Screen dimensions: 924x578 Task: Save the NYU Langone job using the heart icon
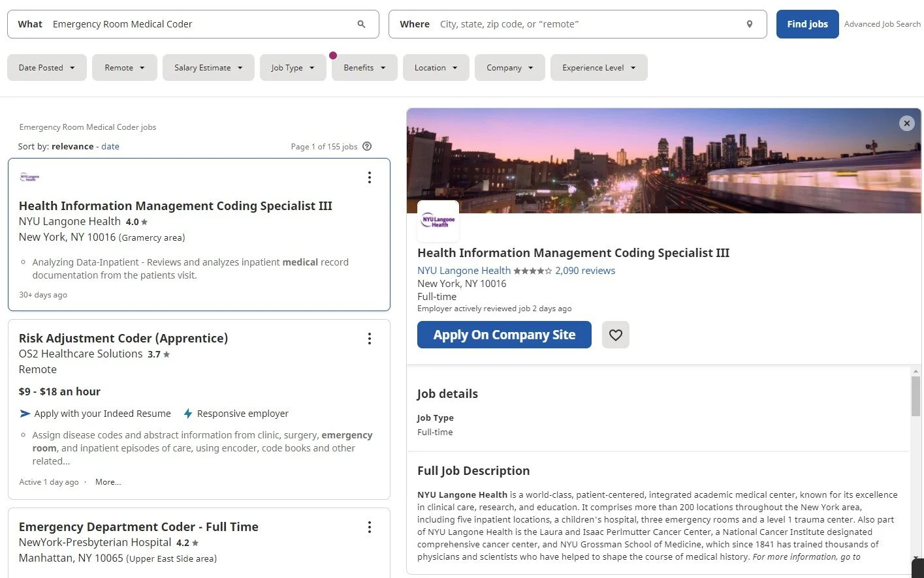pos(615,335)
